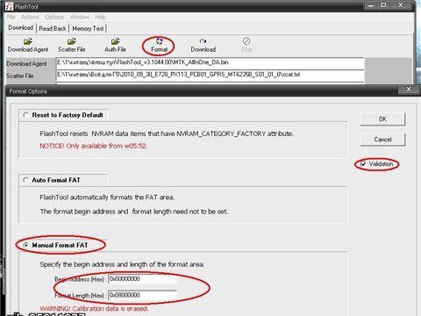Select Auto Format FAT radio button
This screenshot has width=421, height=316.
coord(25,180)
